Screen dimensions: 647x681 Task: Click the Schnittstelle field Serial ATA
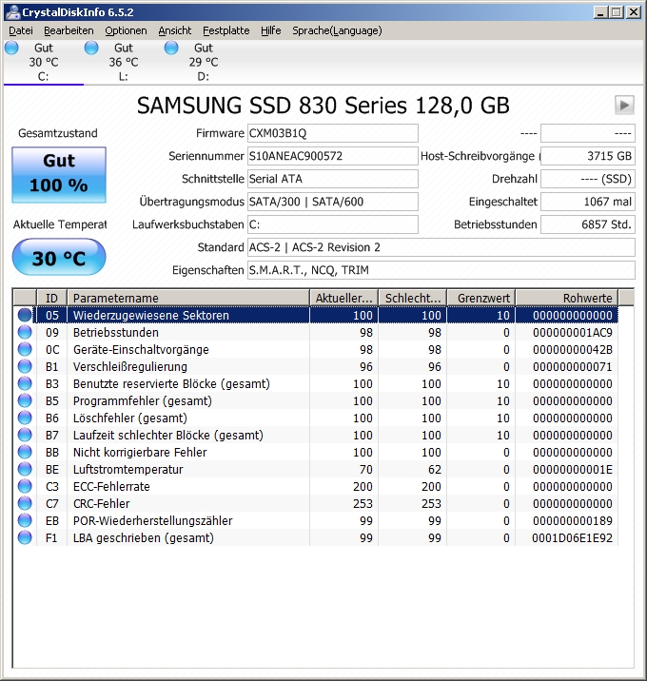tap(333, 179)
